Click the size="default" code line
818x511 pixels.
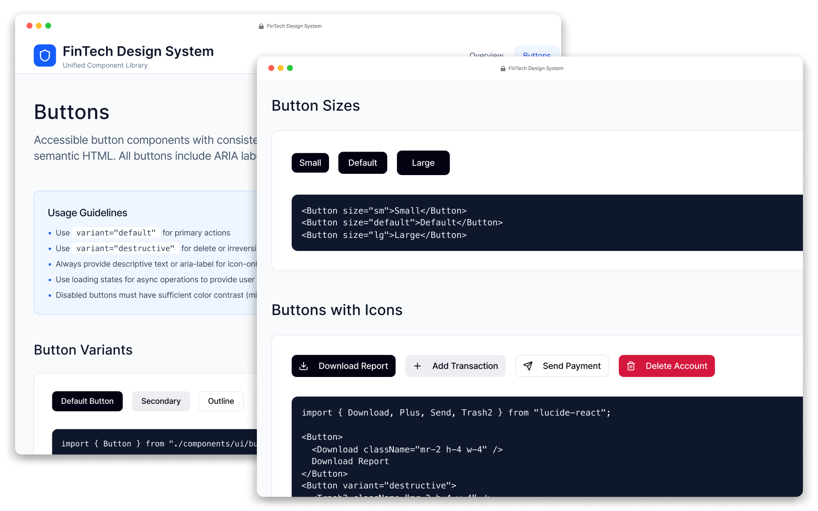[402, 222]
